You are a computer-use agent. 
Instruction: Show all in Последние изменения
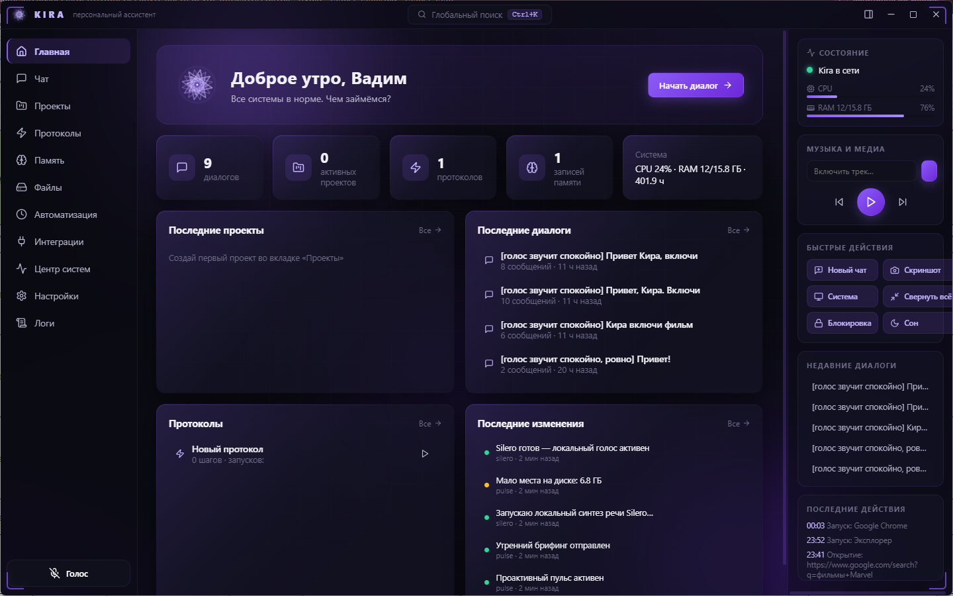[x=739, y=424]
